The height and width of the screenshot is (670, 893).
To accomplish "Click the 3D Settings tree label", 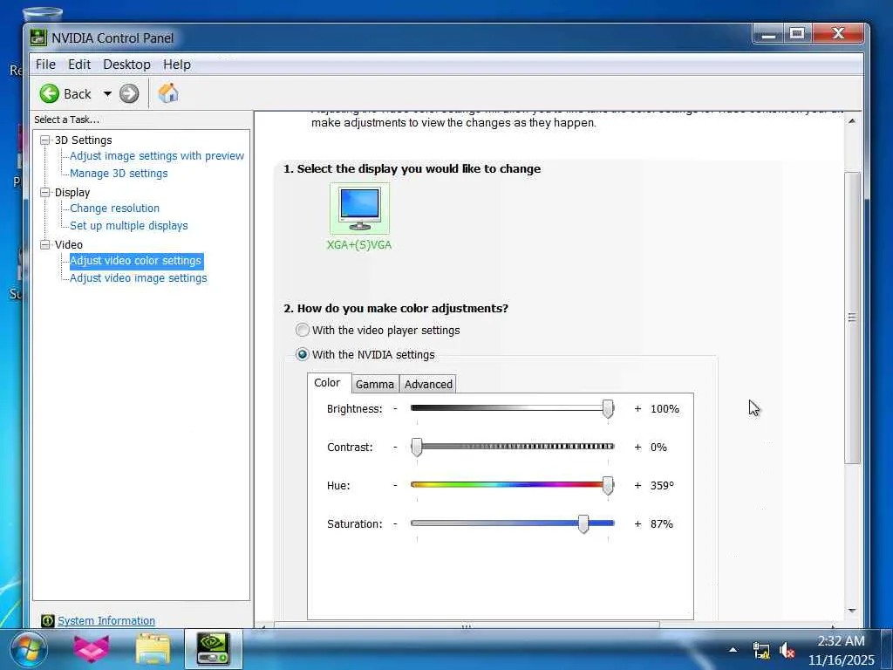I will [x=83, y=140].
